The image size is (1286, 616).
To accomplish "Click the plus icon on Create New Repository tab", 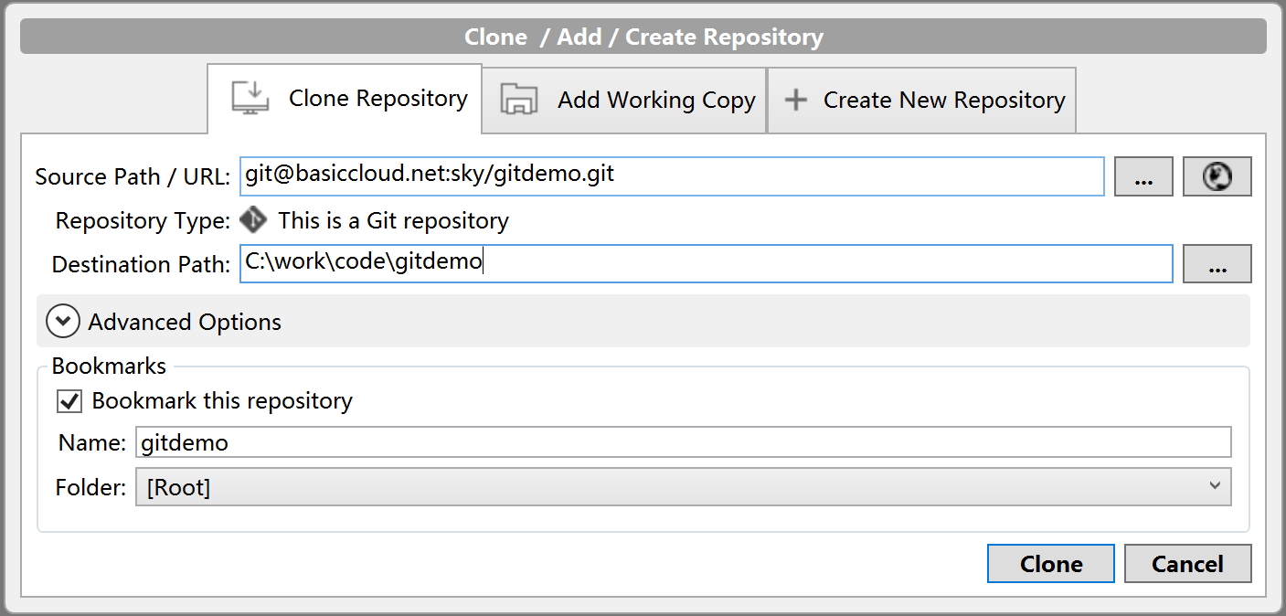I will click(796, 100).
